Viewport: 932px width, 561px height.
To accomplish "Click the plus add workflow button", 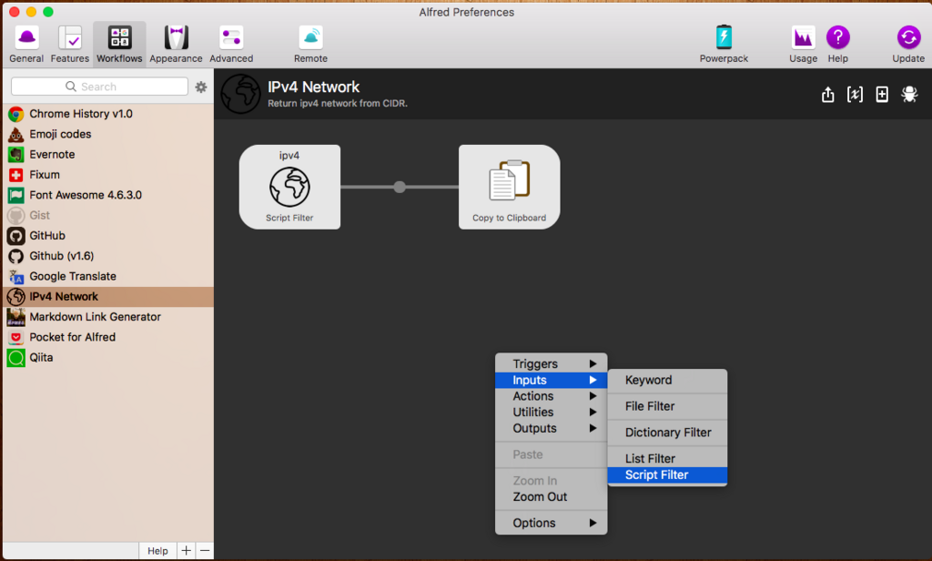I will click(186, 551).
